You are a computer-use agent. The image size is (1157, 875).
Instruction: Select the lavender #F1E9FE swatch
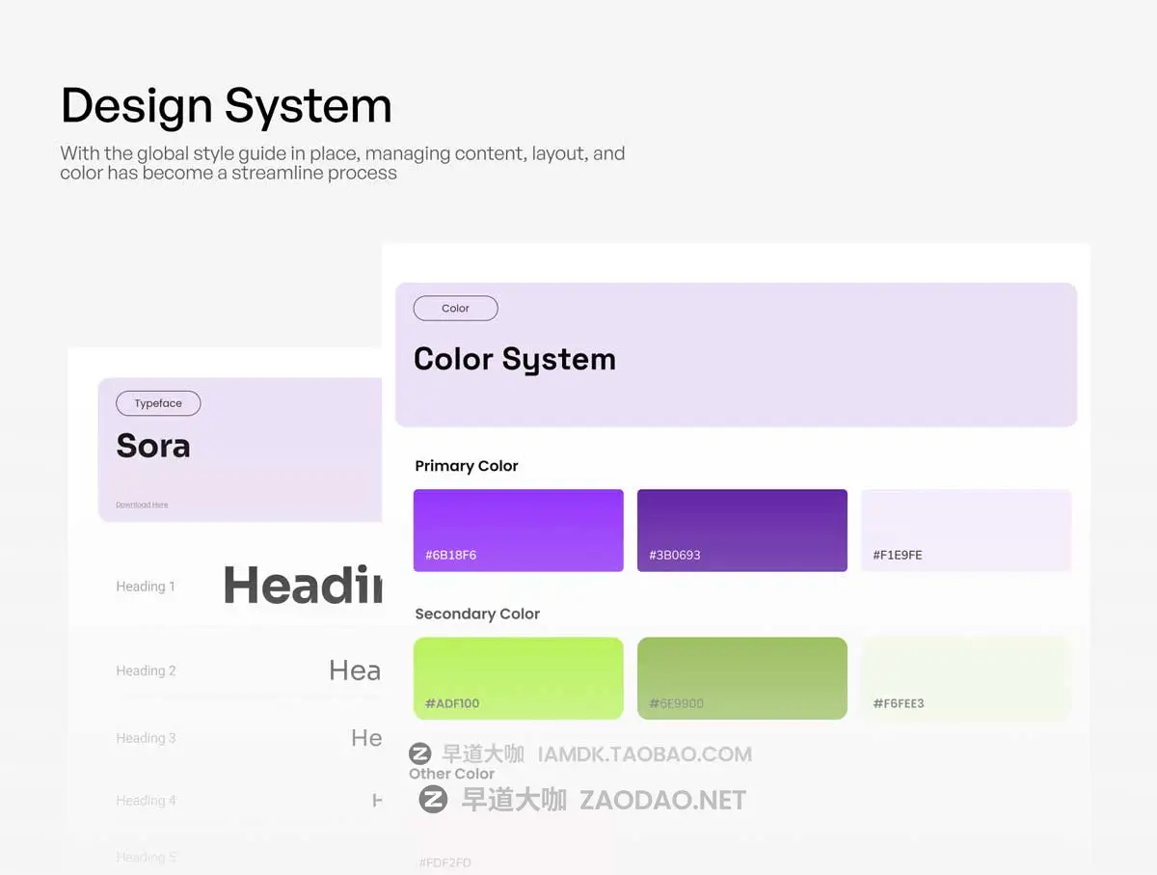[966, 530]
